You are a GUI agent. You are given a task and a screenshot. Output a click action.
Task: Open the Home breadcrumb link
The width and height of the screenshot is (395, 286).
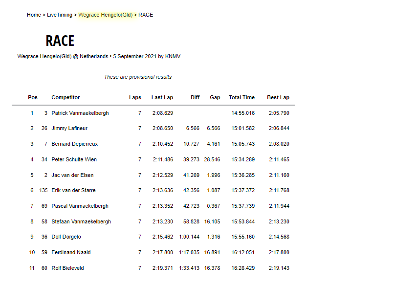tap(34, 15)
